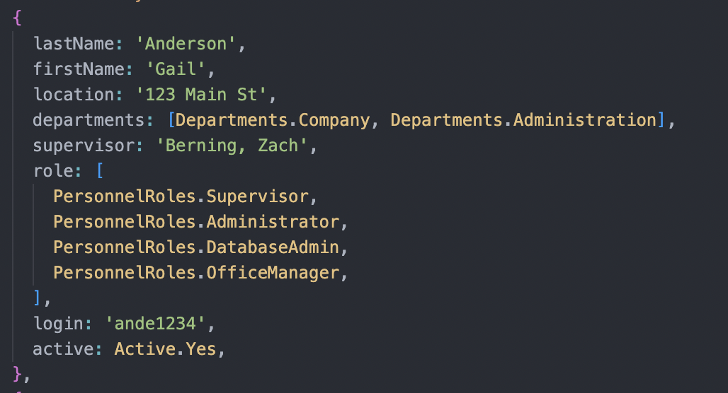Click the role property key
Screen dimensions: 728x393
tap(53, 171)
